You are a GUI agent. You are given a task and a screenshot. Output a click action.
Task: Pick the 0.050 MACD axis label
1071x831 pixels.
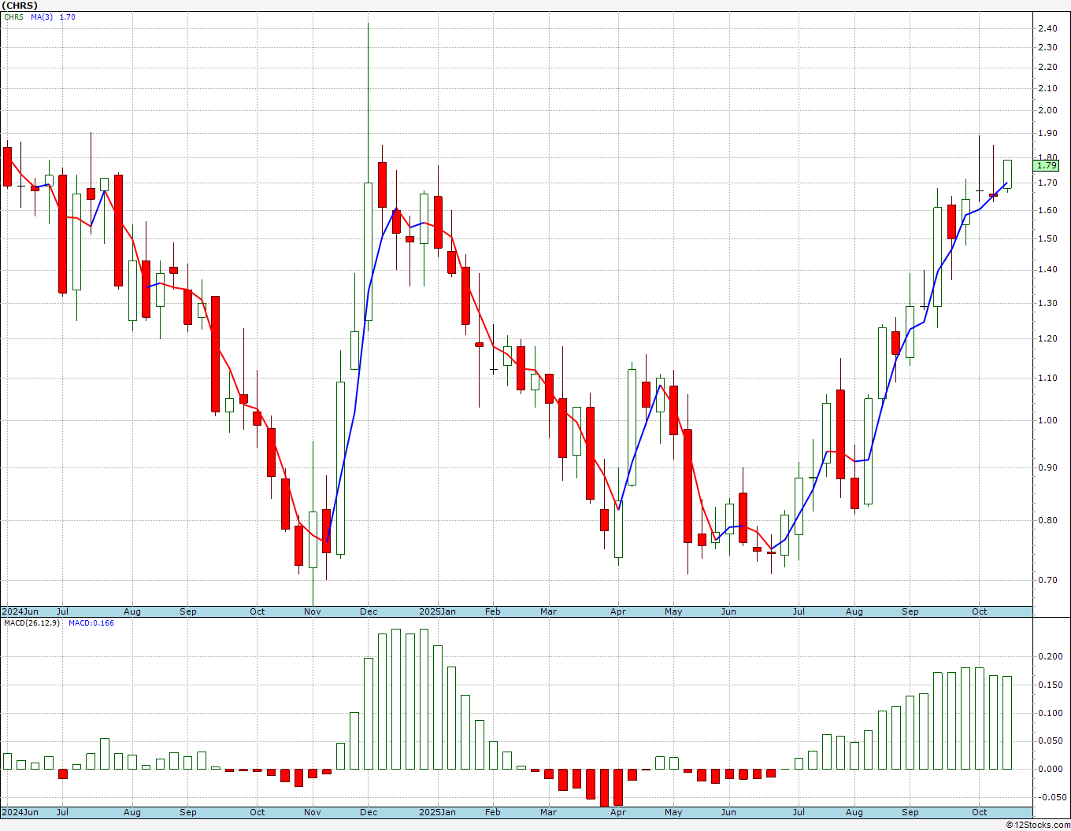click(x=1050, y=741)
